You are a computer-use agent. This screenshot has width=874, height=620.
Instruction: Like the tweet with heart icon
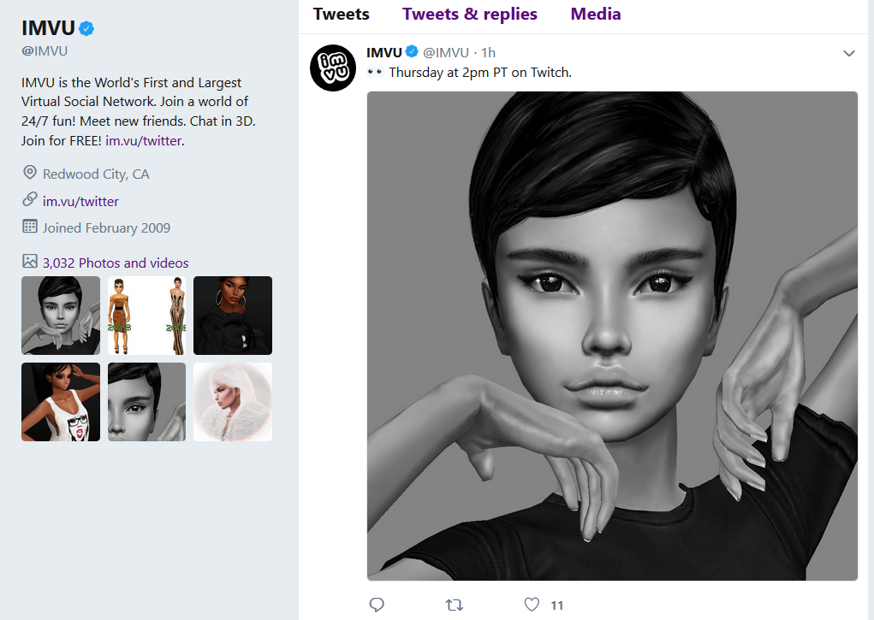tap(532, 605)
